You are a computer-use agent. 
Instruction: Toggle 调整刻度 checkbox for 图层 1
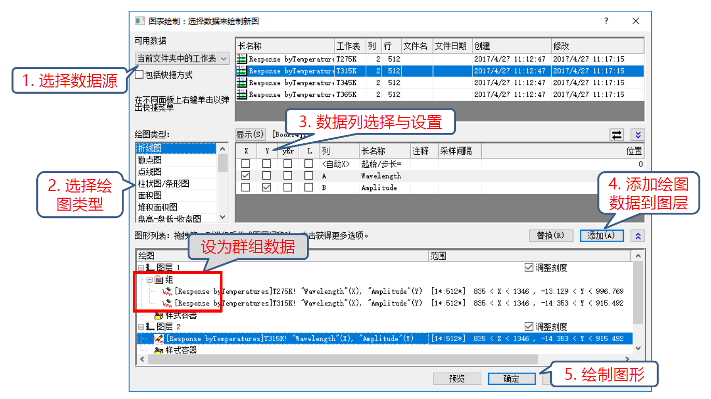pyautogui.click(x=529, y=268)
